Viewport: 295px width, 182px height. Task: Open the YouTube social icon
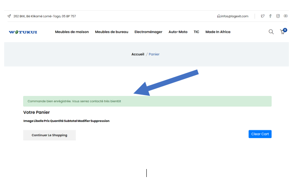pos(285,16)
